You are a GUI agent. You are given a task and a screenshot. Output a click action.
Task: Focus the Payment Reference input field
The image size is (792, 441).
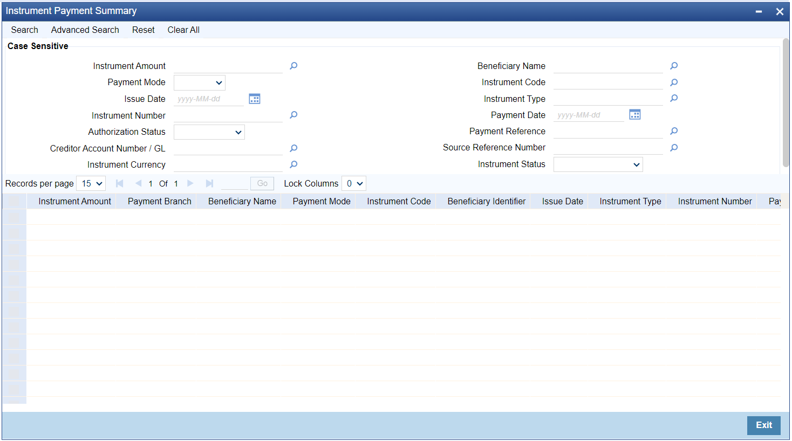click(x=608, y=131)
